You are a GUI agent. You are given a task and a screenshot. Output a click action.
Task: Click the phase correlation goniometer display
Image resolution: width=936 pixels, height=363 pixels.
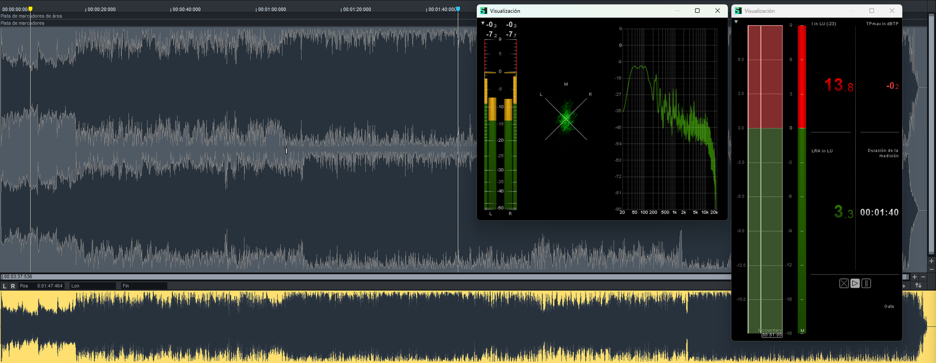click(566, 119)
